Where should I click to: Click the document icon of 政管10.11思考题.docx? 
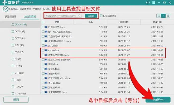click(46, 59)
